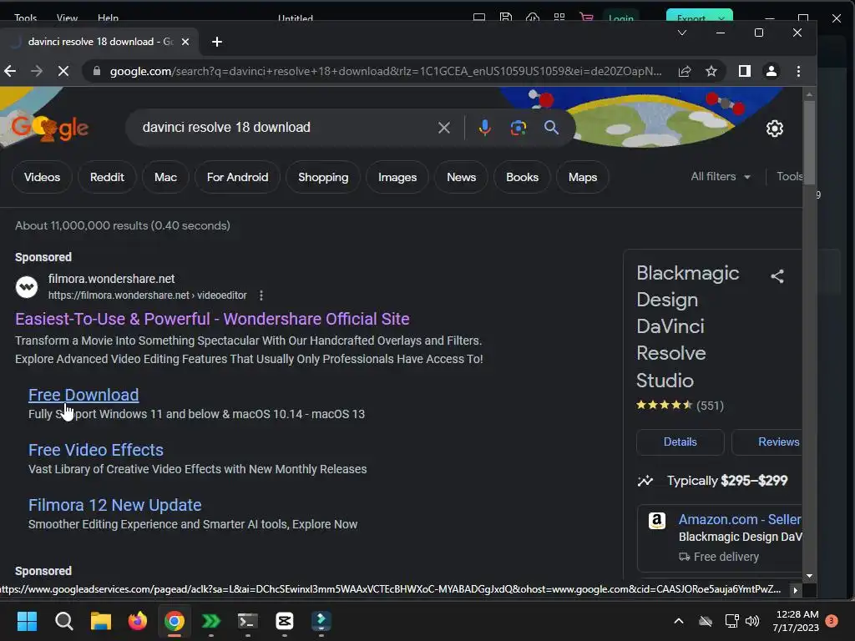Image resolution: width=855 pixels, height=641 pixels.
Task: Click the page's vertical scrollbar thumb
Action: click(x=809, y=142)
